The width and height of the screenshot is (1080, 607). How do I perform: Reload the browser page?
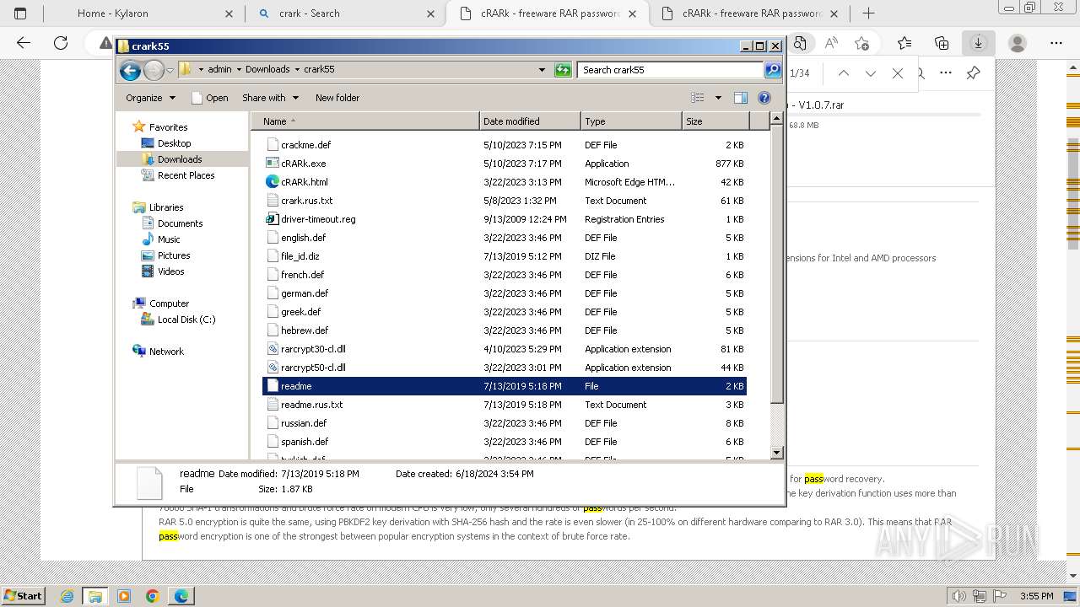tap(61, 43)
